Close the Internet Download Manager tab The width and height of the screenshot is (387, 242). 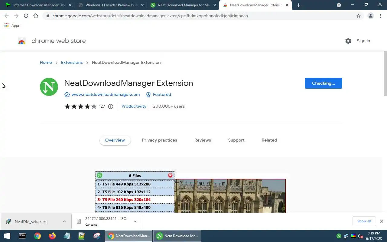point(70,5)
